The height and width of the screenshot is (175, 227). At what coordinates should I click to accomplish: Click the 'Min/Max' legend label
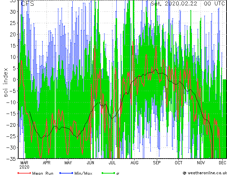pos(83,173)
